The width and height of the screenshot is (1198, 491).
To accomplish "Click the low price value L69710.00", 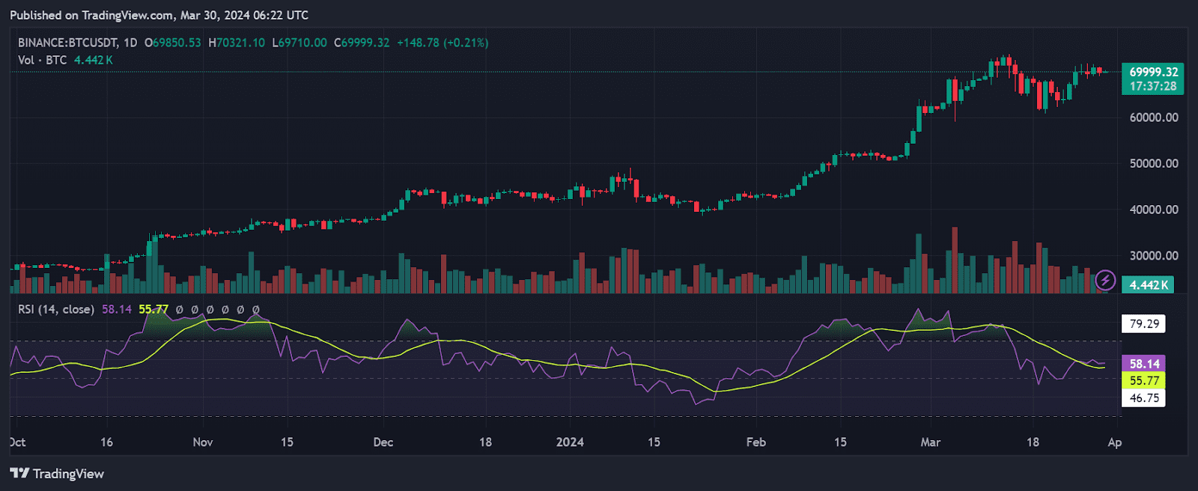I will [299, 43].
